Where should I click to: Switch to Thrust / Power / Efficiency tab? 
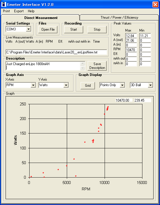(119, 18)
